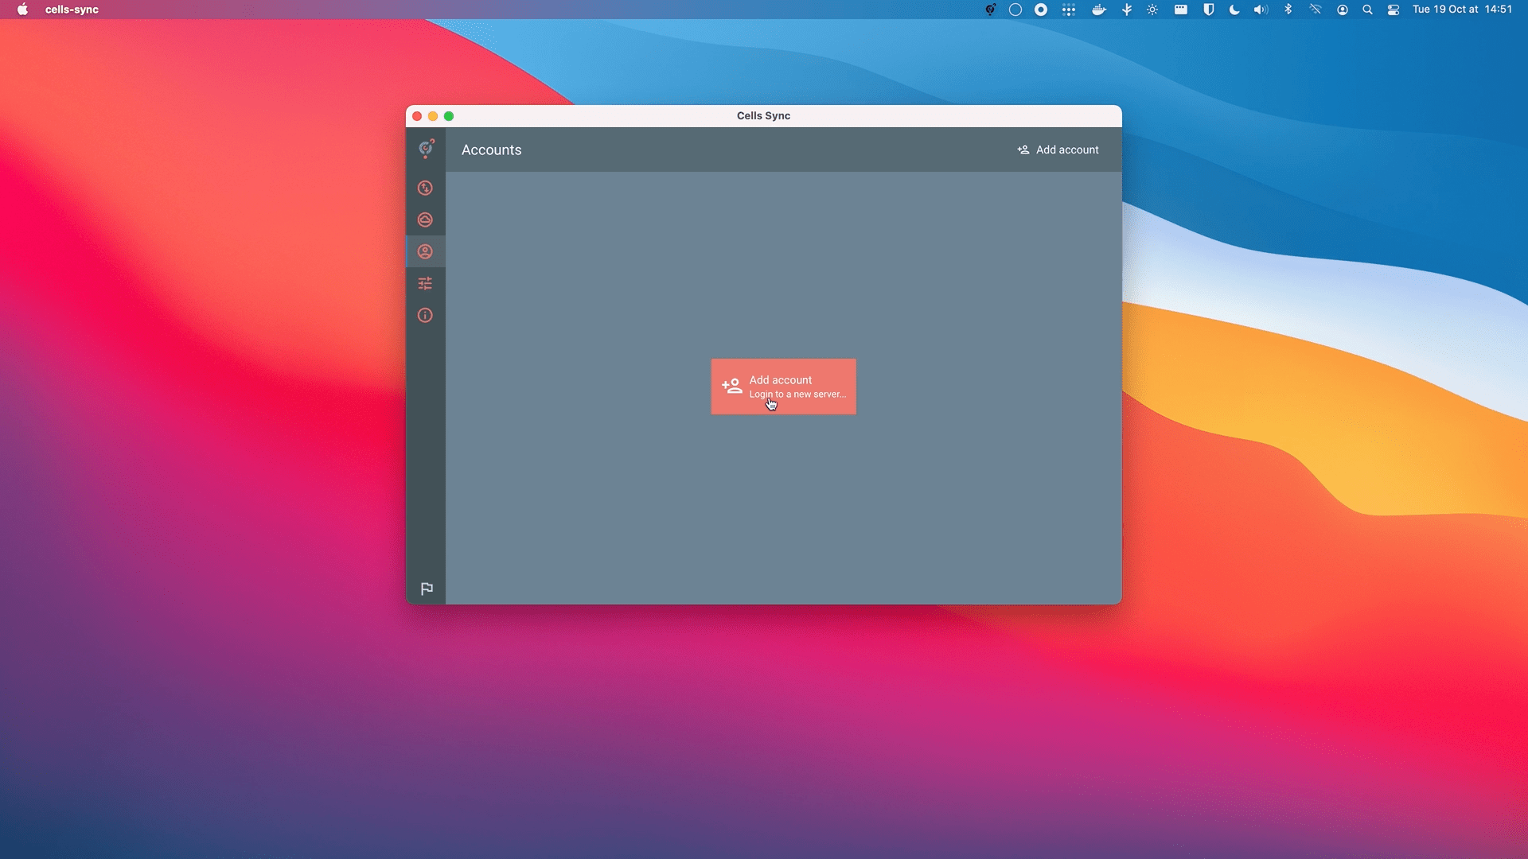Click the sun brightness menu bar icon

point(1152,10)
